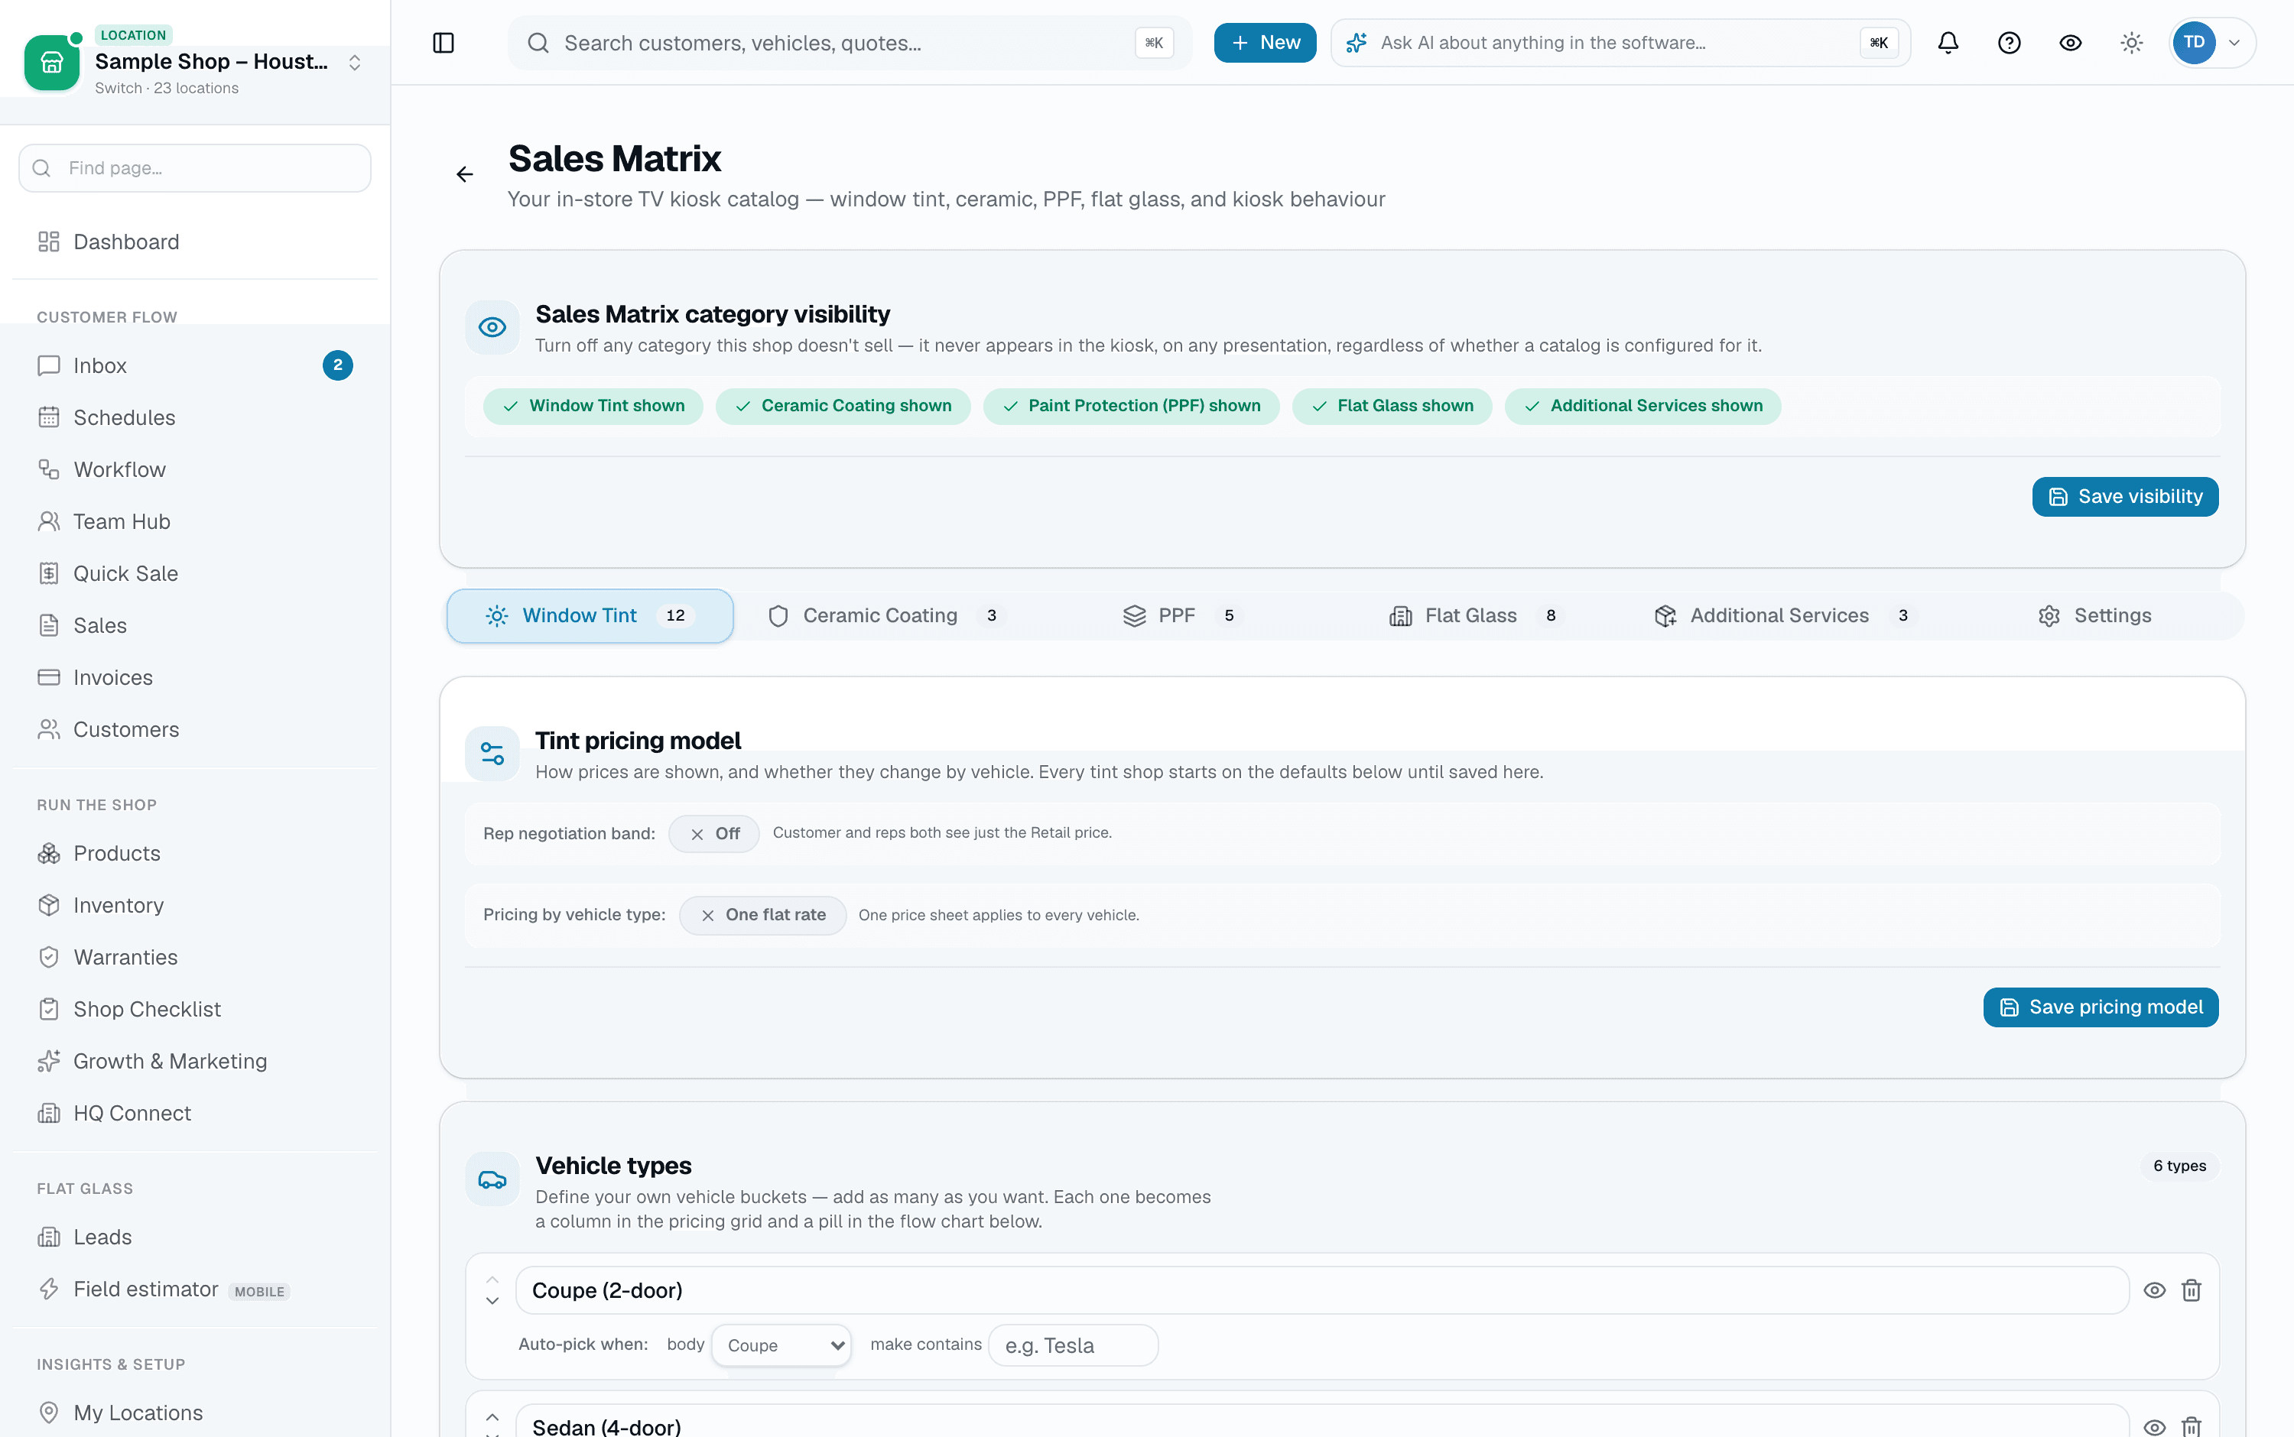The height and width of the screenshot is (1437, 2294).
Task: Go to Inventory
Action: (x=195, y=905)
